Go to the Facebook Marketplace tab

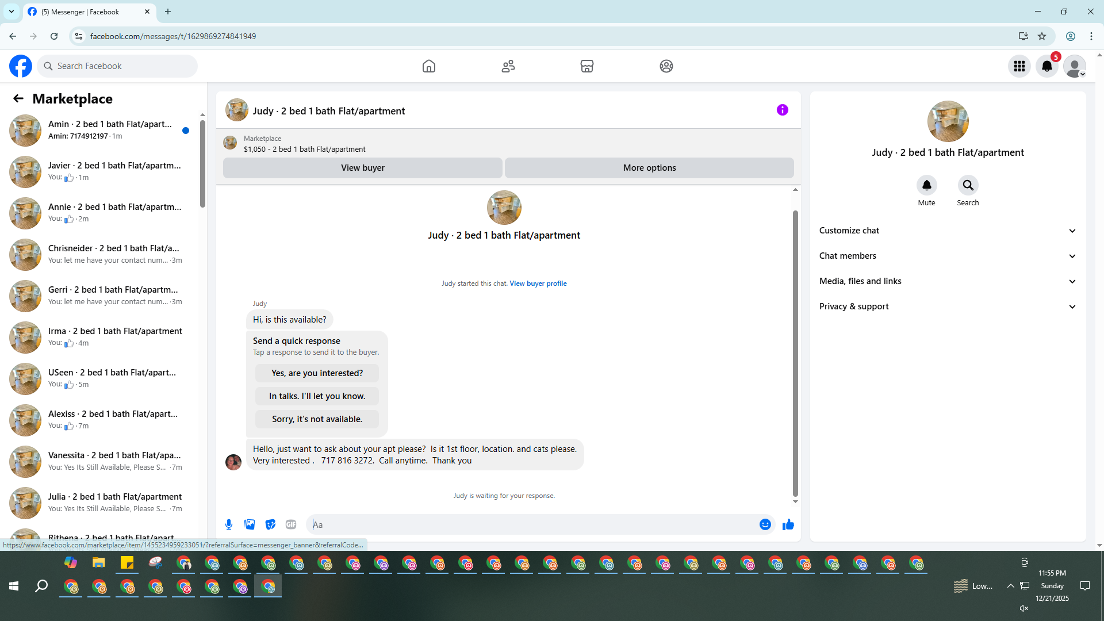[x=586, y=66]
